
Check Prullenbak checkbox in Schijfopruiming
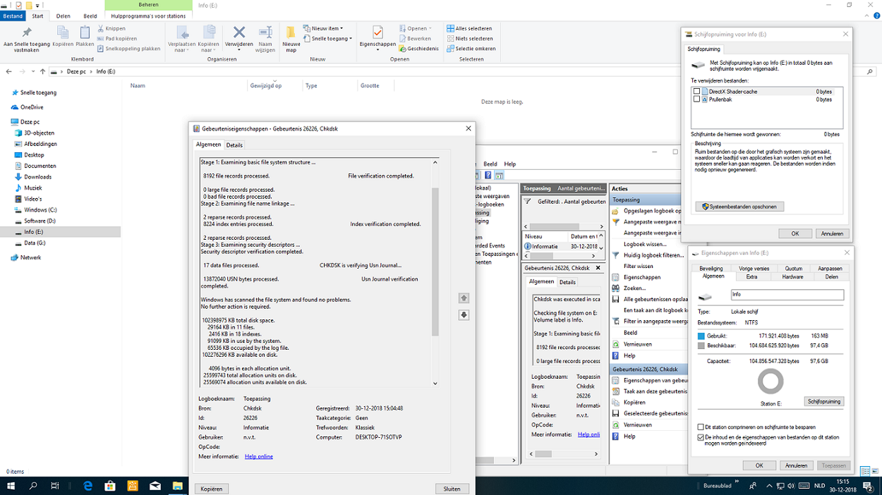point(697,99)
